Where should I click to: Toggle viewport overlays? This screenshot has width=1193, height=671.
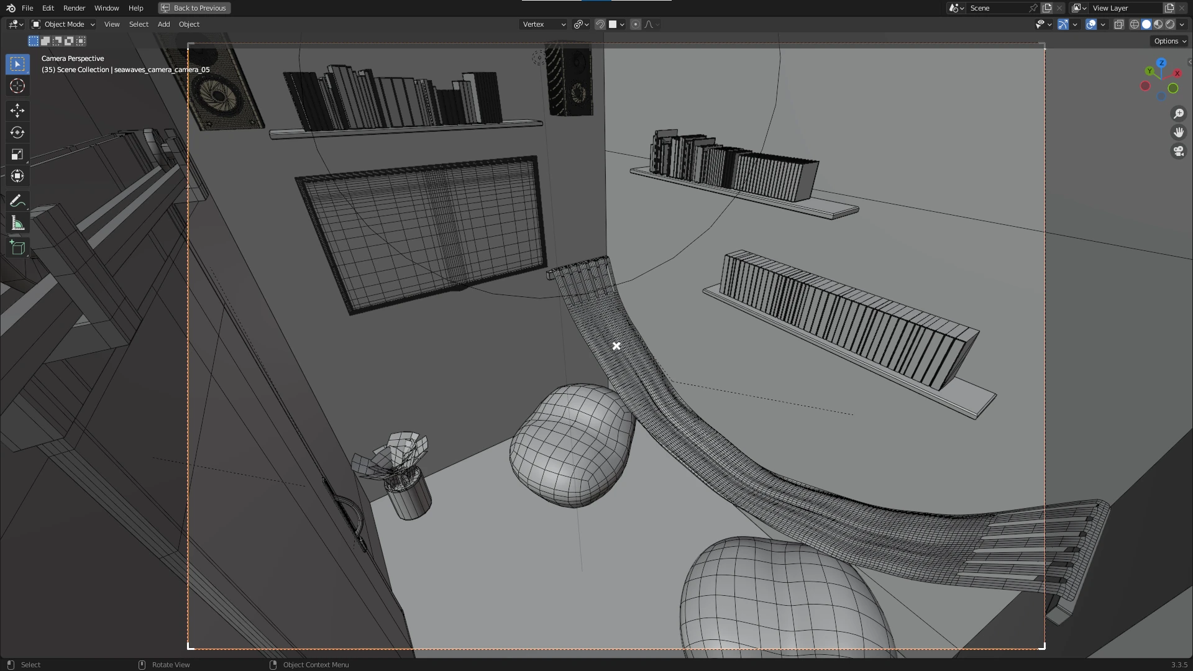point(1091,24)
